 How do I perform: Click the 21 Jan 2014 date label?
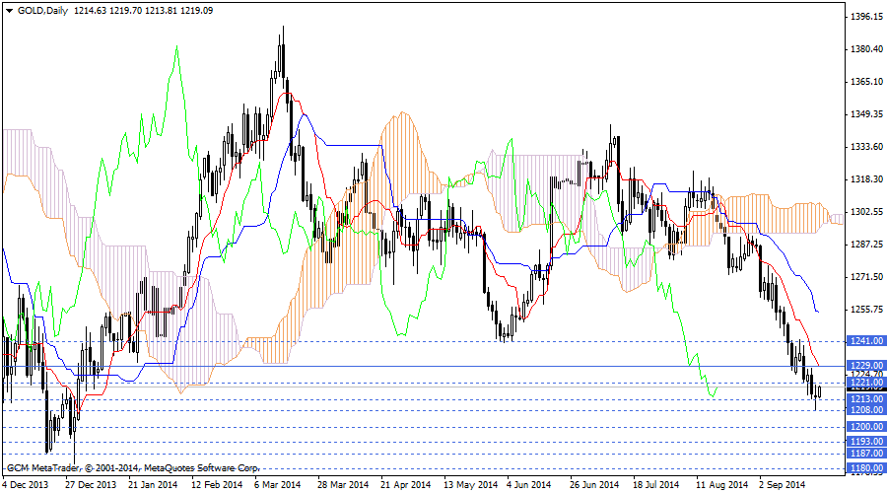[153, 485]
